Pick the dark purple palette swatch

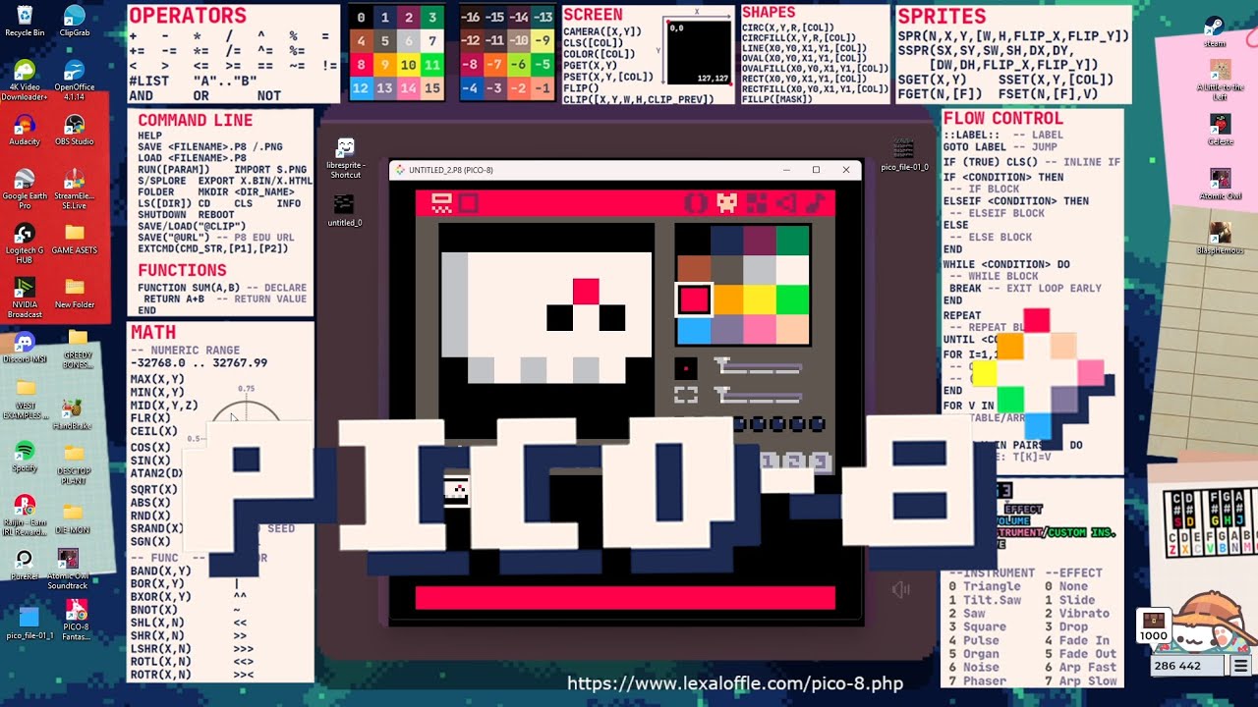[759, 241]
